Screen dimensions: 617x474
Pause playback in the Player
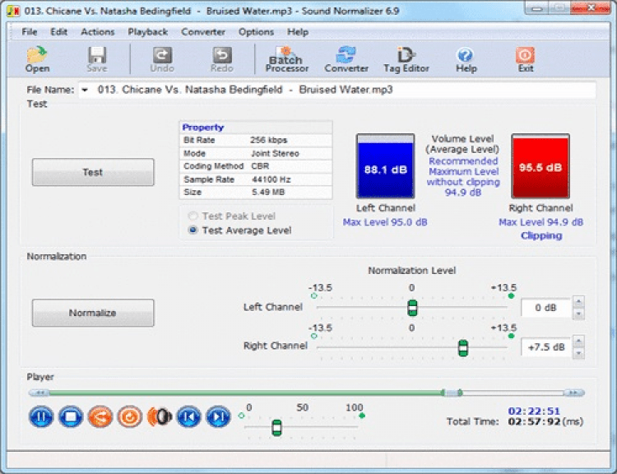pos(40,417)
